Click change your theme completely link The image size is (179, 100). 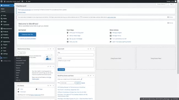(x=28, y=39)
